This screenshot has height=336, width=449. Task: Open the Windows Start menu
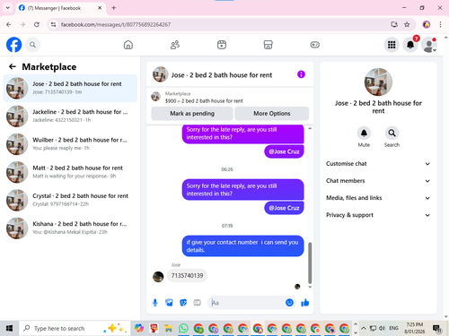click(x=9, y=329)
